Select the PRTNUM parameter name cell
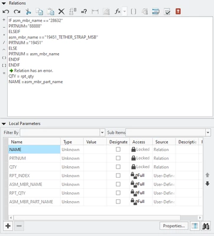 tap(34, 158)
